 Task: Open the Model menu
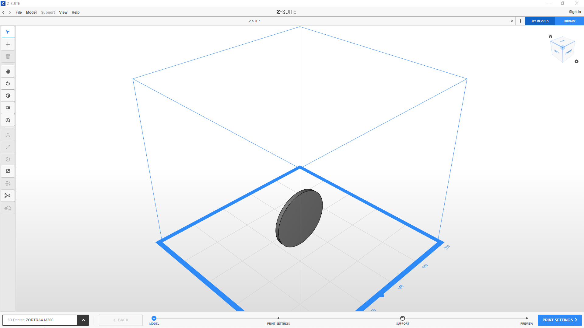[x=31, y=12]
